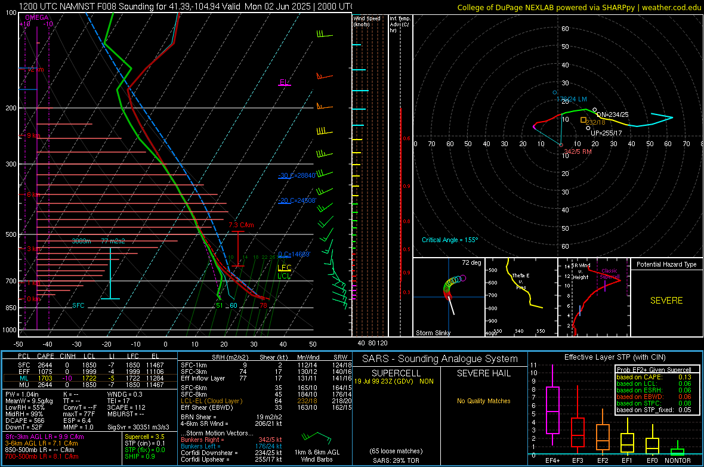The image size is (704, 467).
Task: Select the MU parcel row
Action: click(90, 384)
